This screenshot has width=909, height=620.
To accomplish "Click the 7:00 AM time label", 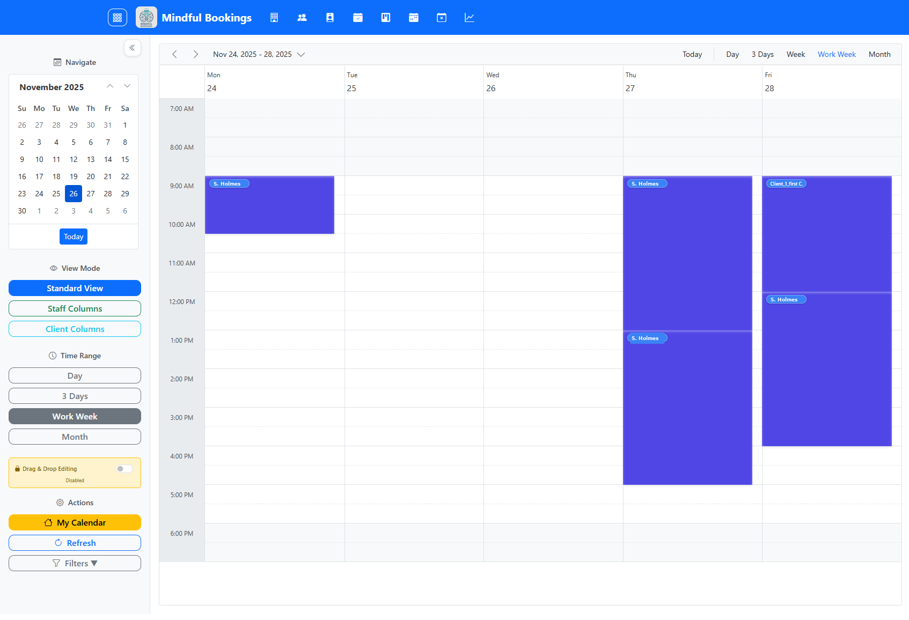I will [x=182, y=108].
